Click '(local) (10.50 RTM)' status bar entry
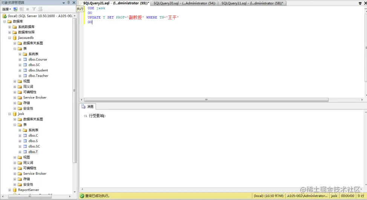This screenshot has height=200, width=367. coord(269,196)
